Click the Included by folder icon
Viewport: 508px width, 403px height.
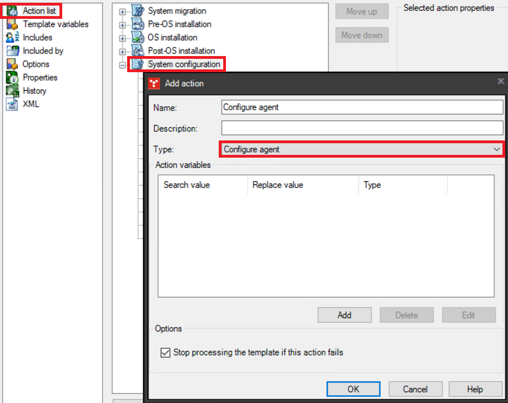pyautogui.click(x=11, y=51)
